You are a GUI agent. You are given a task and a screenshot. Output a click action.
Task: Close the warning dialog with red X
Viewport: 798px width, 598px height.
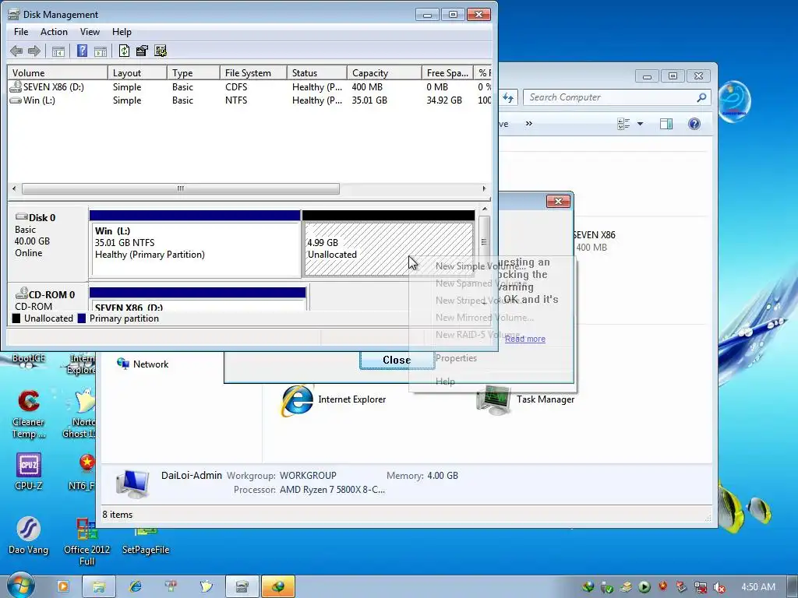pos(558,202)
